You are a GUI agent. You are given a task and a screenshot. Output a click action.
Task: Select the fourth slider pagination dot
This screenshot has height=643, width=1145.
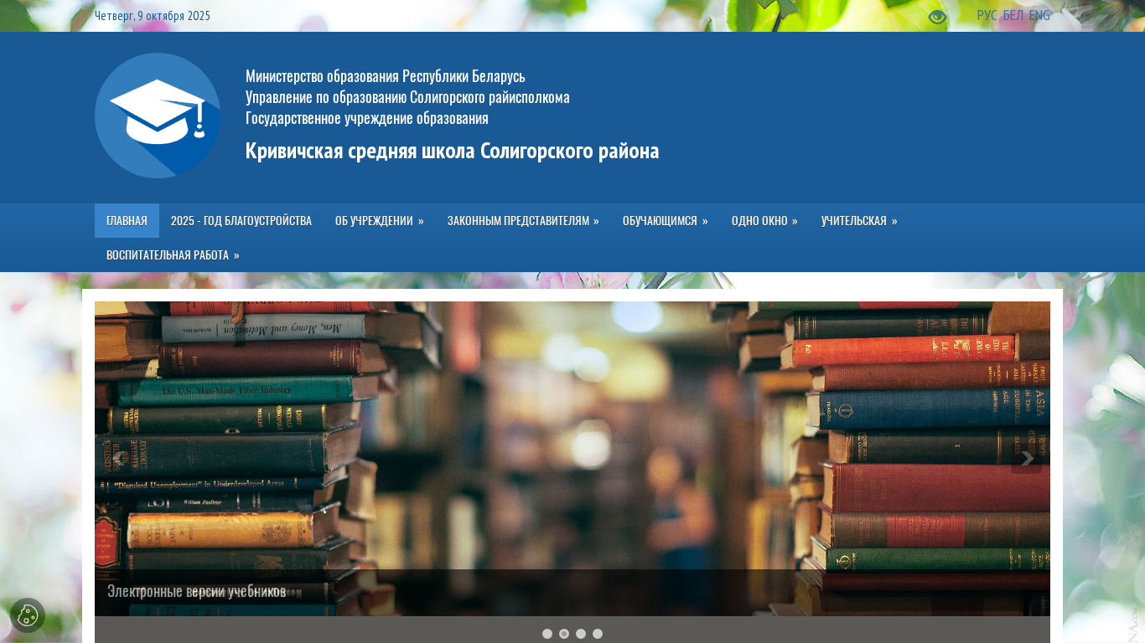pyautogui.click(x=598, y=634)
